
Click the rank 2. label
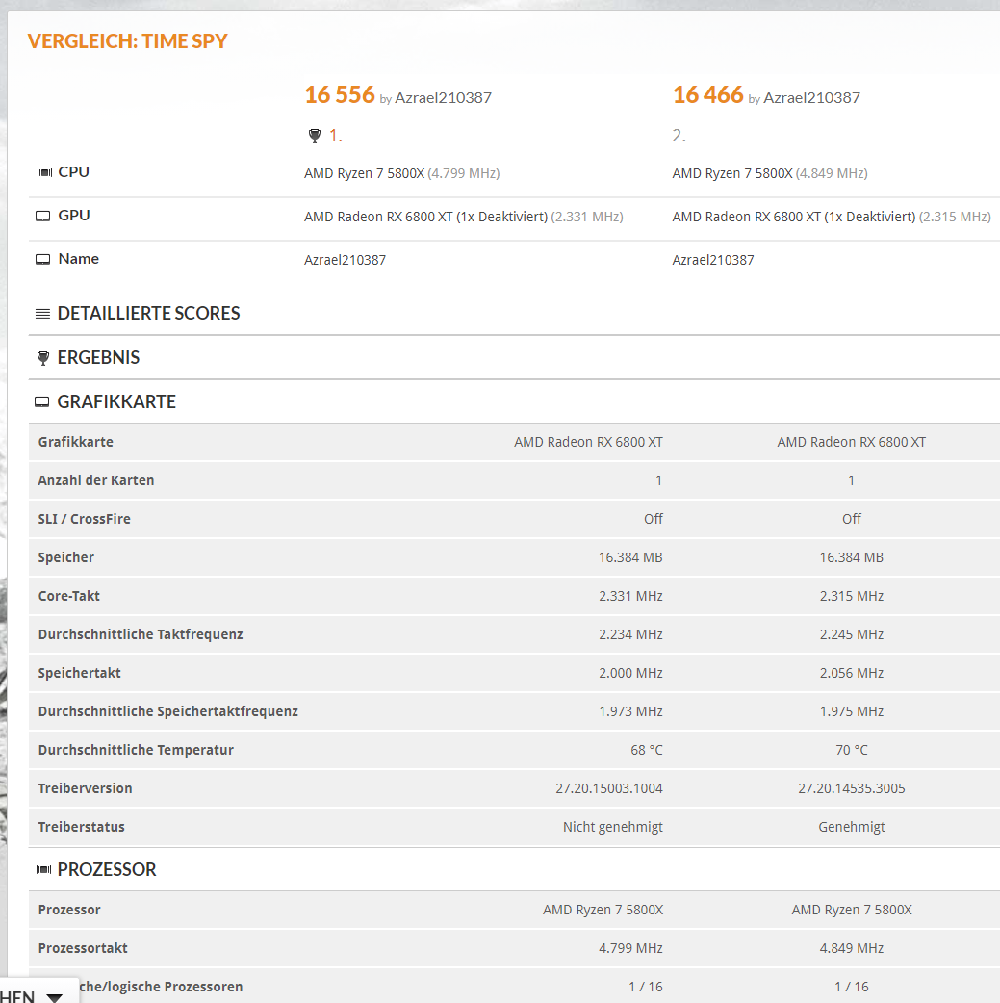pos(679,136)
